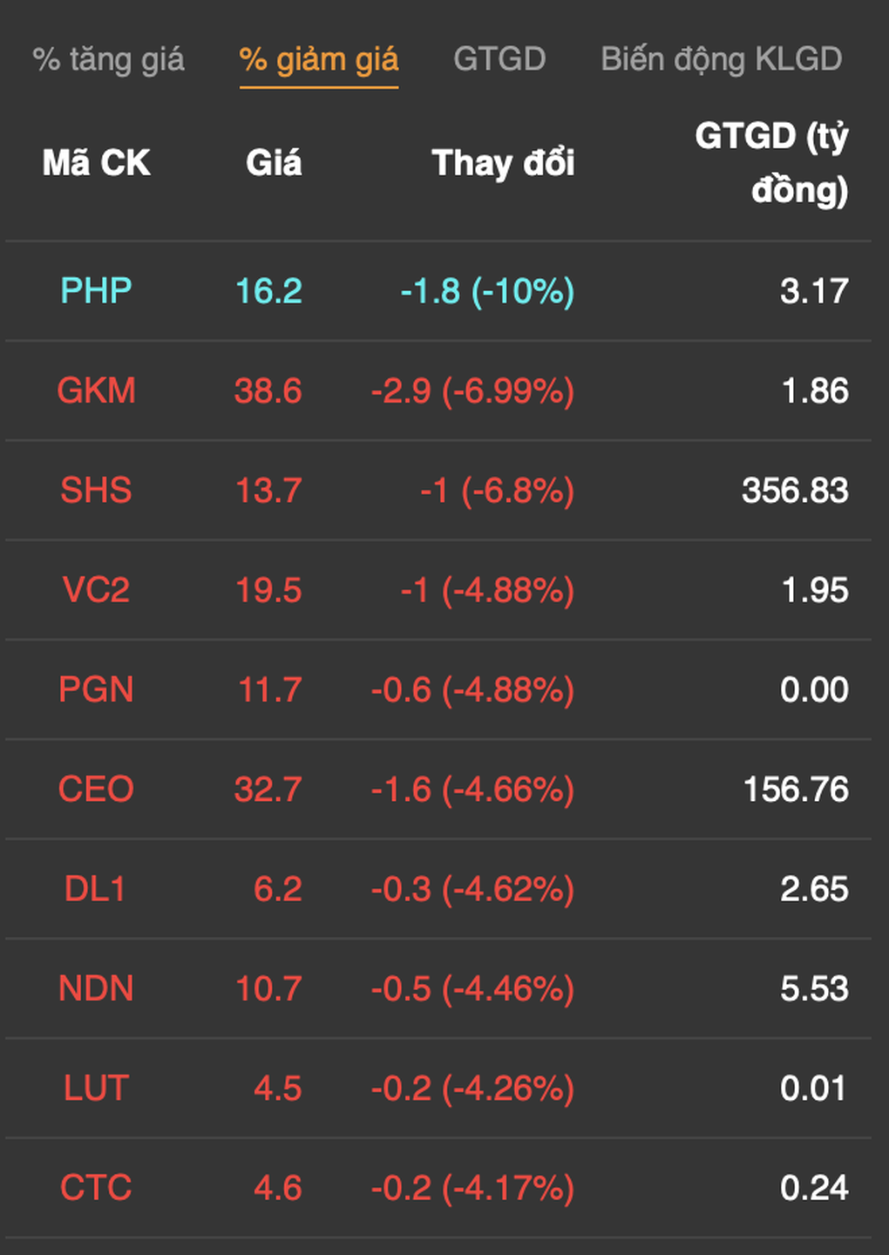Image resolution: width=889 pixels, height=1255 pixels.
Task: Switch to Biến động KLGD tab
Action: tap(722, 59)
